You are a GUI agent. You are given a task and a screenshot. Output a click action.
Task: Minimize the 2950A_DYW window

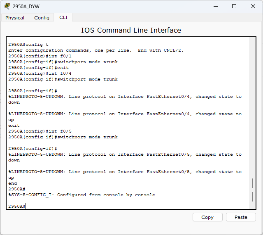[216, 6]
